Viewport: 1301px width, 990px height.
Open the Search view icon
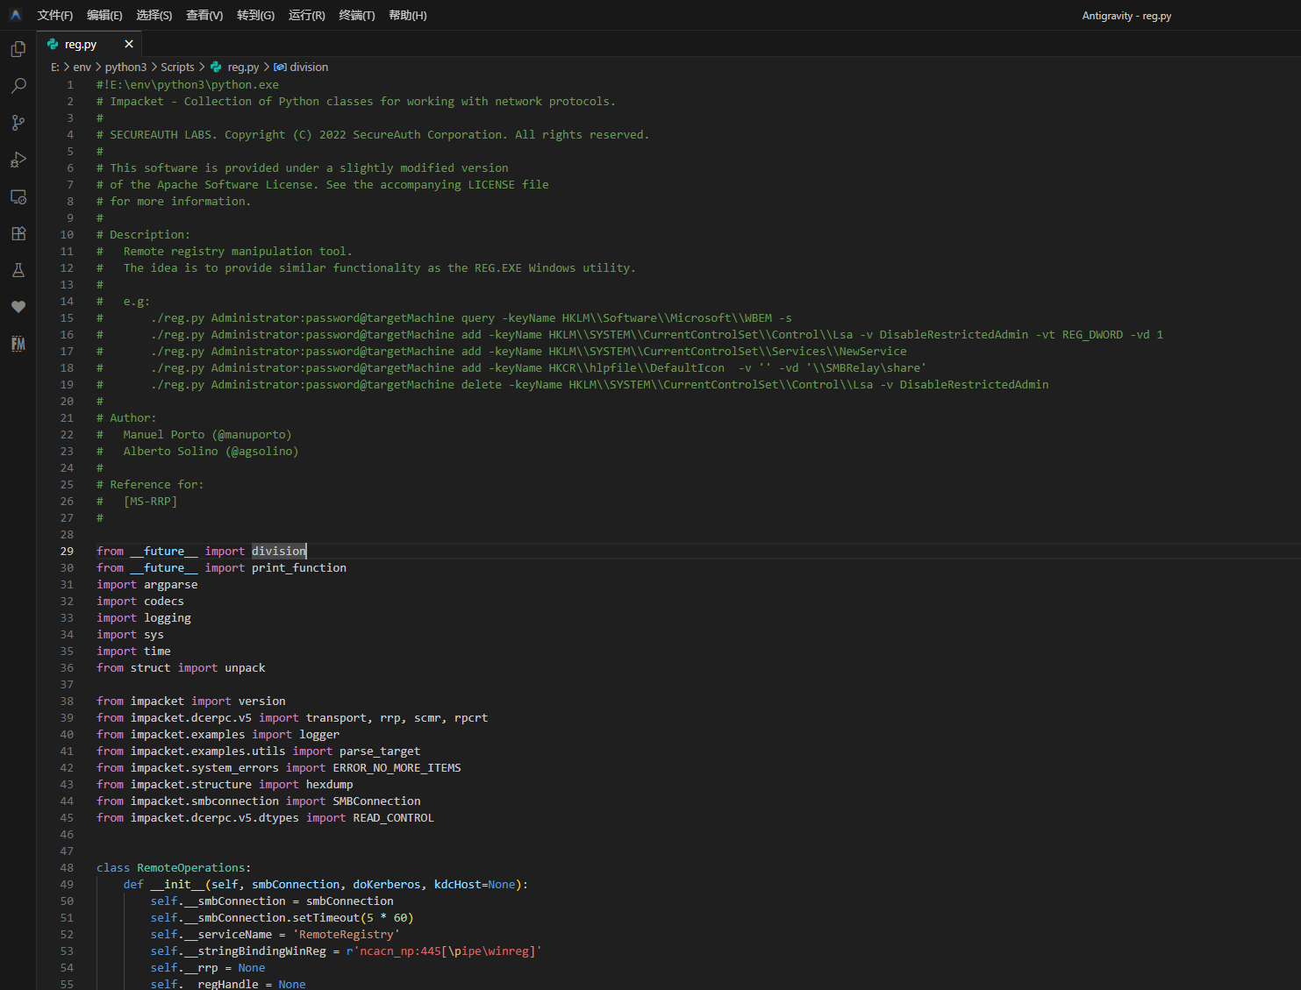[18, 86]
